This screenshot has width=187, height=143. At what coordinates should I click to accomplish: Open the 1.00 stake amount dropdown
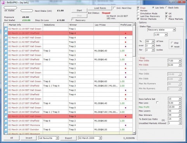pyautogui.click(x=166, y=35)
